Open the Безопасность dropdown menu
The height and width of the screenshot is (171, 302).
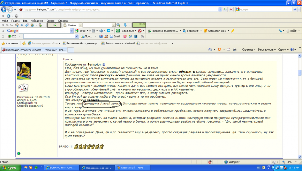tap(267, 50)
